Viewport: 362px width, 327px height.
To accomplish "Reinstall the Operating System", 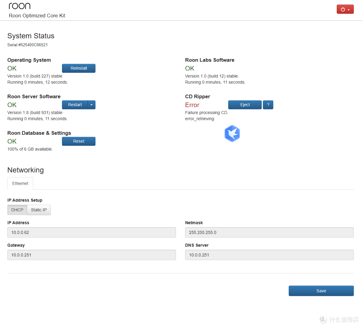I will tap(78, 68).
